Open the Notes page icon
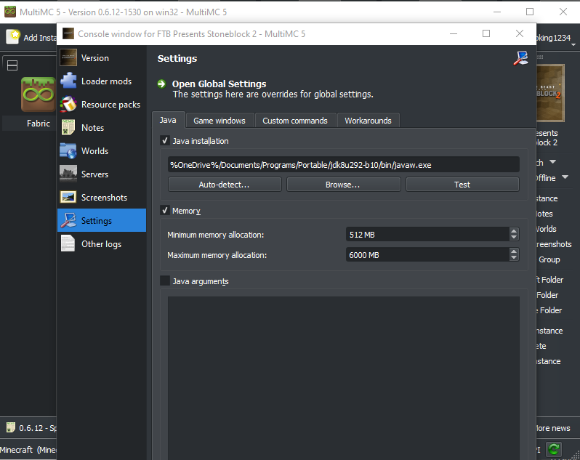The image size is (580, 460). pyautogui.click(x=68, y=128)
